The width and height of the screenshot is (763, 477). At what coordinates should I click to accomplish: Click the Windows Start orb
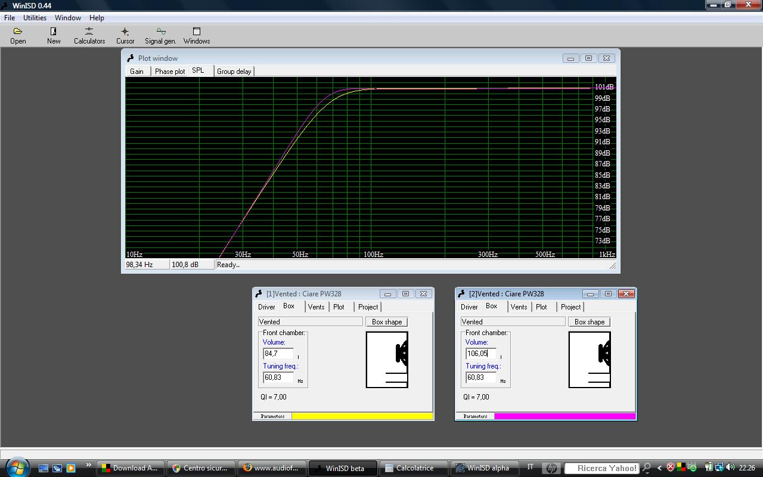17,467
